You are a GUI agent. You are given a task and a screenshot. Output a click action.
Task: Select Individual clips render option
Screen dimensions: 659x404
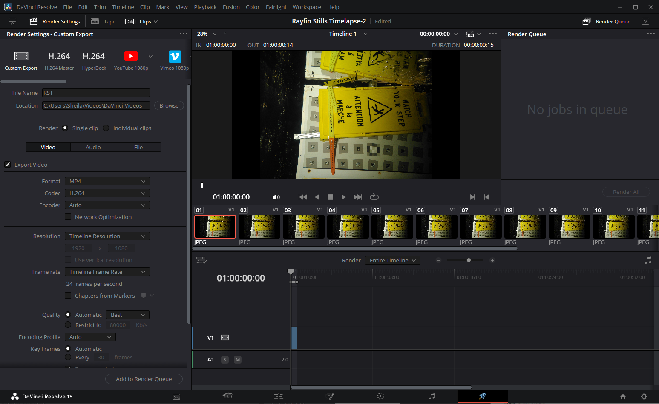point(106,128)
